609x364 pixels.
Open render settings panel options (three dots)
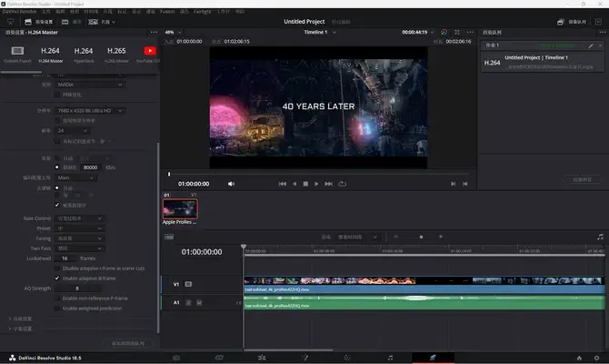154,32
